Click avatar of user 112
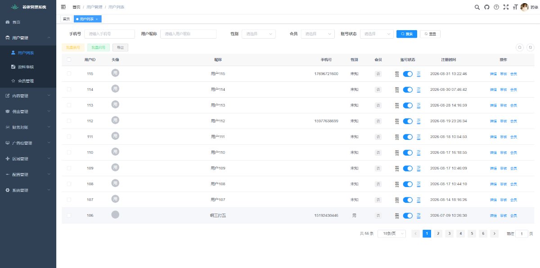The image size is (540, 268). pyautogui.click(x=115, y=121)
